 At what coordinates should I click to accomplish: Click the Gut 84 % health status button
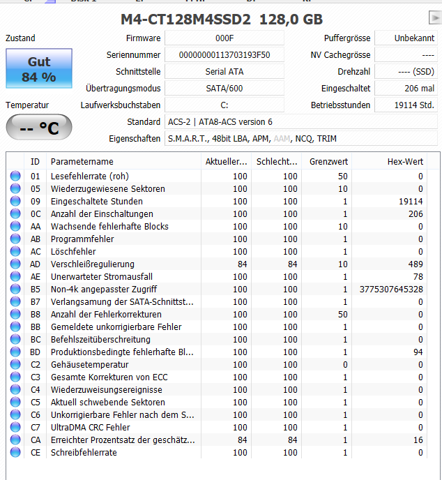click(x=39, y=68)
